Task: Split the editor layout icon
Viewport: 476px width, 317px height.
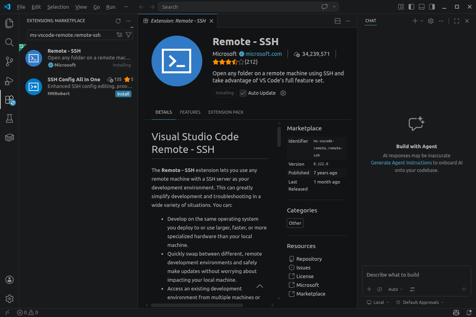Action: 338,21
